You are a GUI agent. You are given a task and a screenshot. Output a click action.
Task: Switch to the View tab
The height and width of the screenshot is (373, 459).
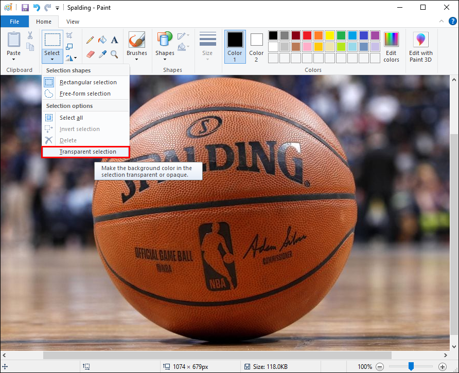73,22
